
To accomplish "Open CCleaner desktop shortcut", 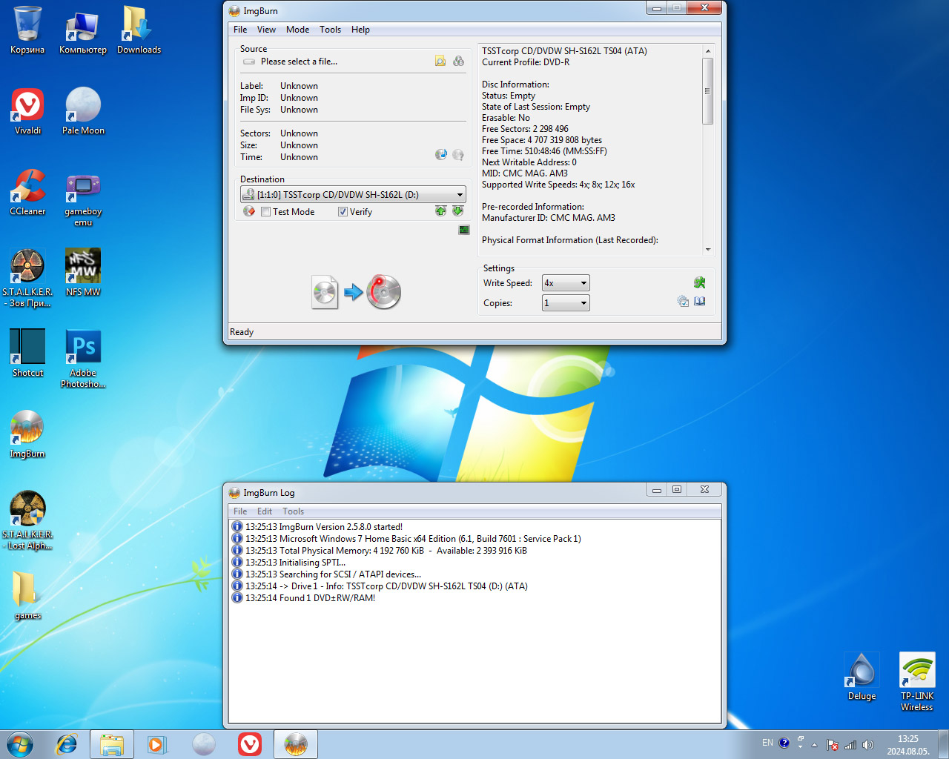I will click(27, 192).
